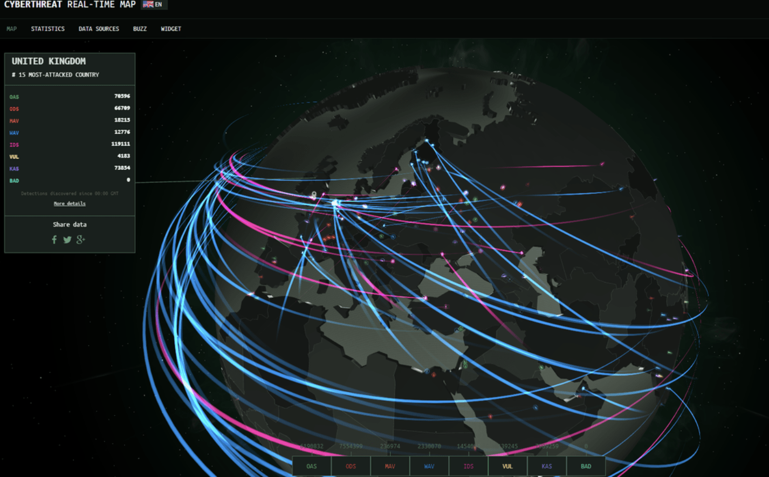Image resolution: width=769 pixels, height=477 pixels.
Task: Enable the BAD filter at the bottom
Action: [x=586, y=465]
